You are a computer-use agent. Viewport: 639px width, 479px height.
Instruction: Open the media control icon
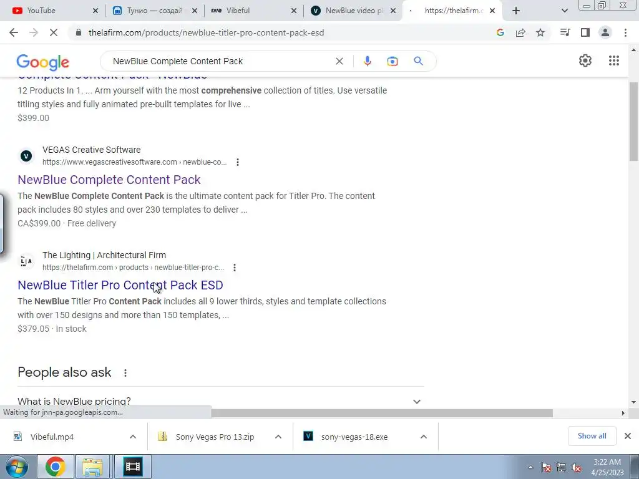point(565,32)
